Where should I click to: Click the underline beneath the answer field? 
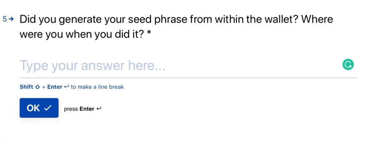189,78
